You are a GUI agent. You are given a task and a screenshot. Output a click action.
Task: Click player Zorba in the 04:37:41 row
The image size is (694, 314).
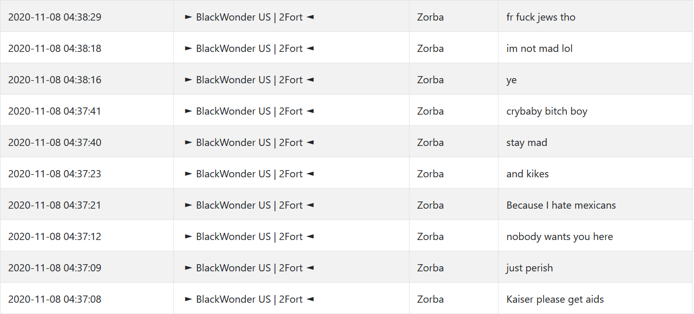431,111
